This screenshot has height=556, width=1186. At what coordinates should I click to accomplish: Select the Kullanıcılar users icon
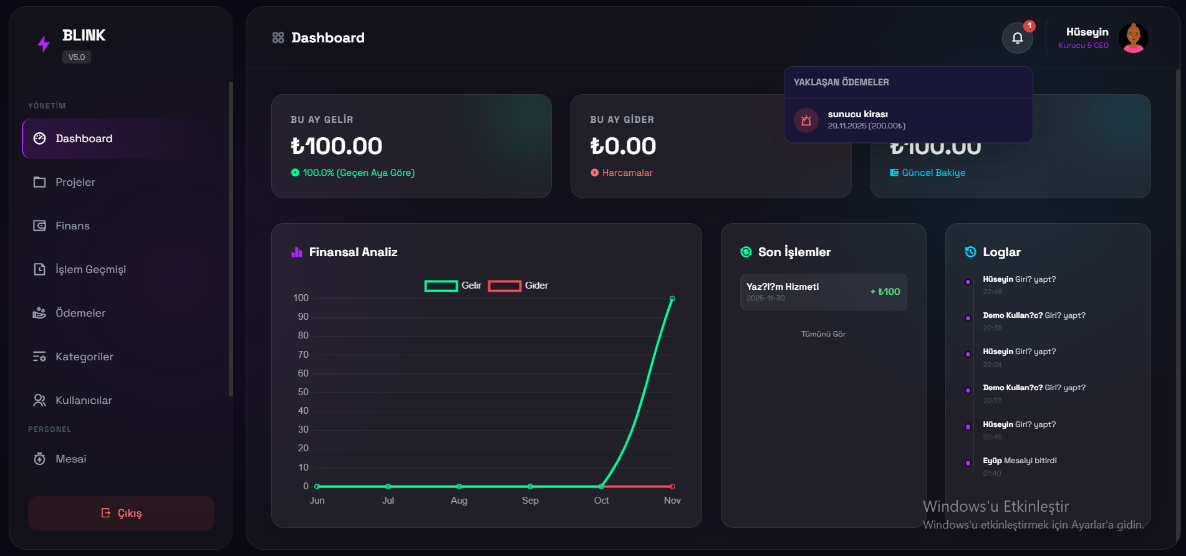click(39, 400)
